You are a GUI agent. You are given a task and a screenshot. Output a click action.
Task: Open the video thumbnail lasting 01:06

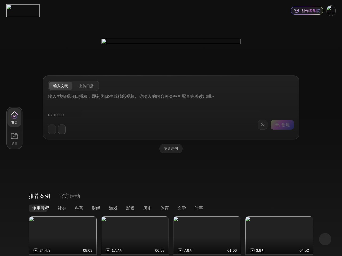click(x=207, y=235)
